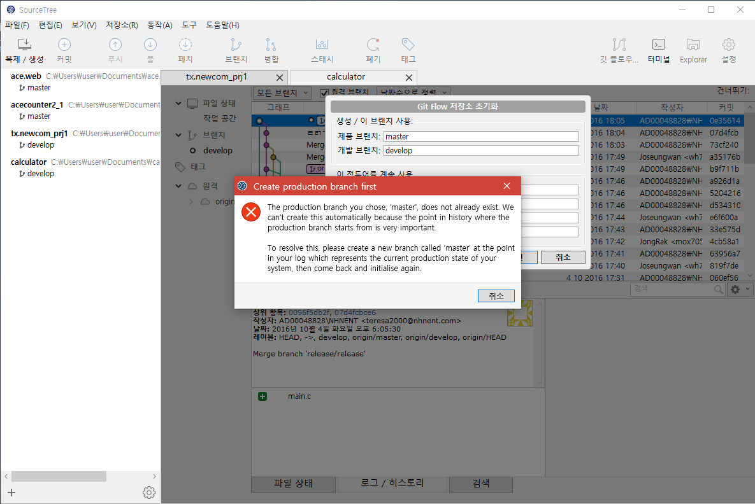
Task: Open the View (보기) menu
Action: pos(83,25)
